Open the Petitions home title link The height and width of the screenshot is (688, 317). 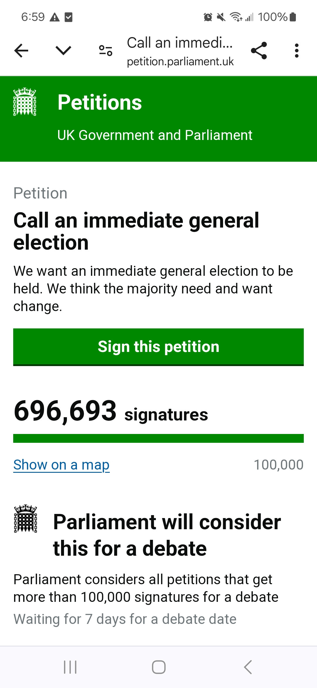(100, 103)
